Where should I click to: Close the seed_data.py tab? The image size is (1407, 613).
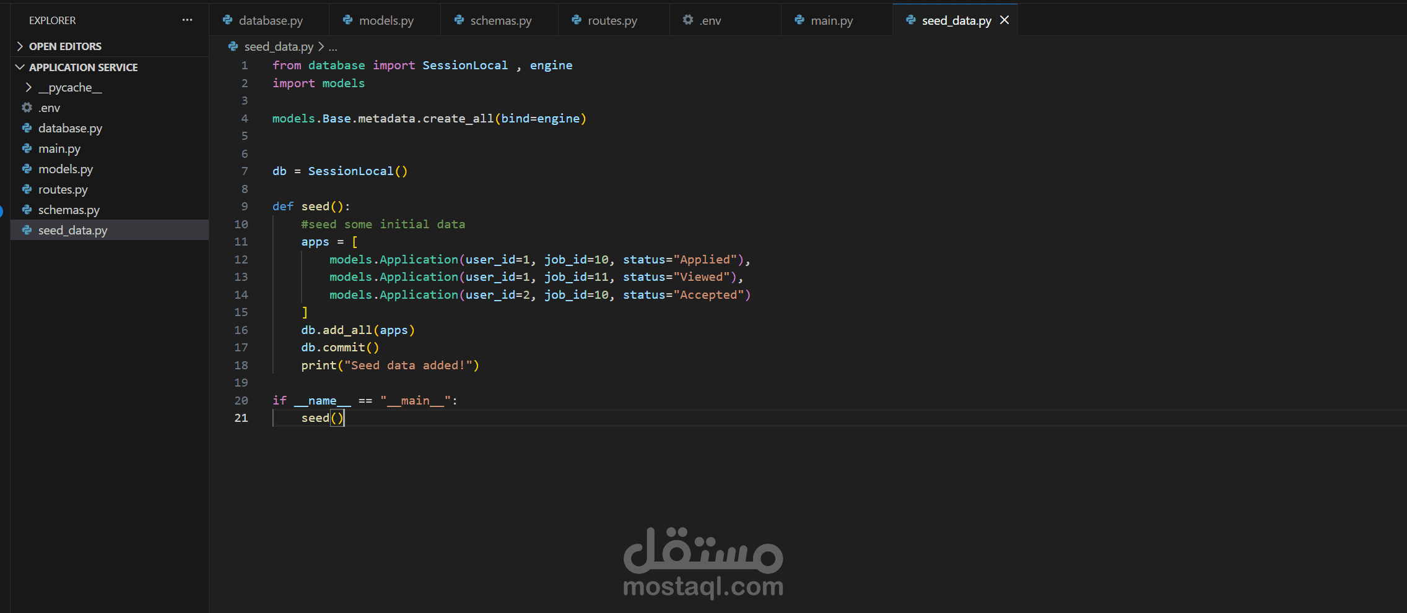click(x=1004, y=20)
